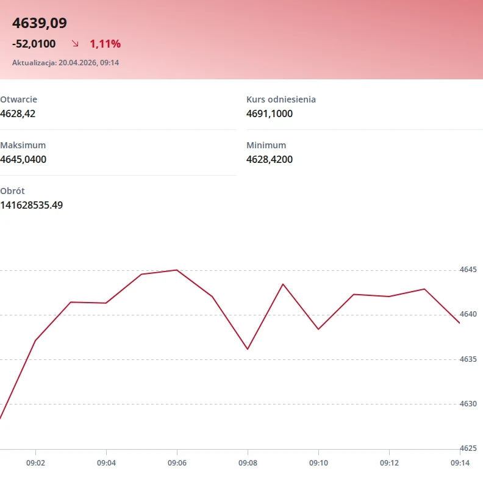483x482 pixels.
Task: Click the 4630 price axis label
Action: tap(468, 404)
